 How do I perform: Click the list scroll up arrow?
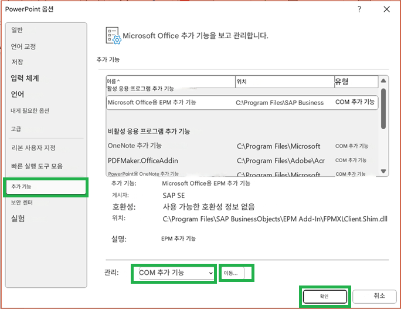tap(383, 80)
